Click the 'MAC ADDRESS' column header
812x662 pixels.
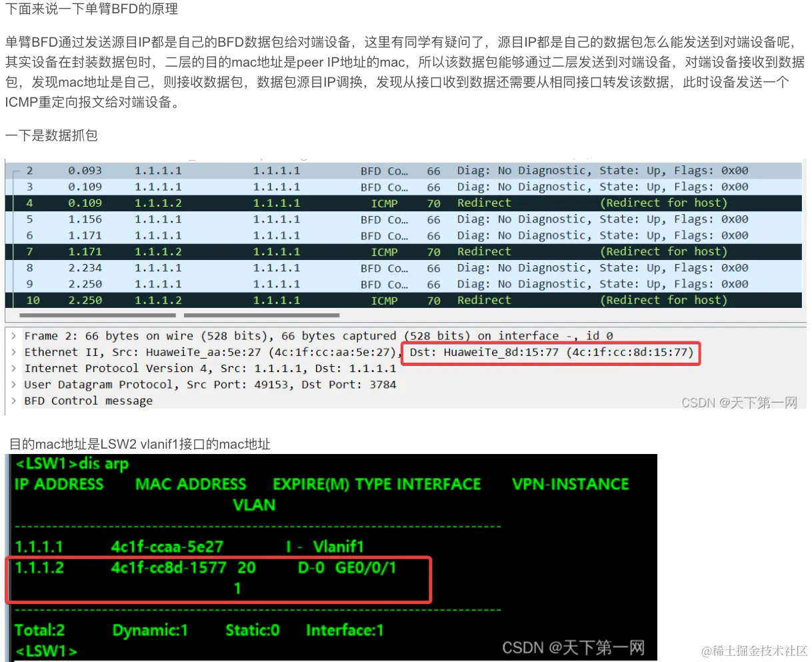tap(191, 485)
